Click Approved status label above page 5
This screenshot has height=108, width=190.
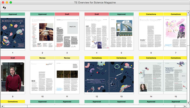point(121,14)
